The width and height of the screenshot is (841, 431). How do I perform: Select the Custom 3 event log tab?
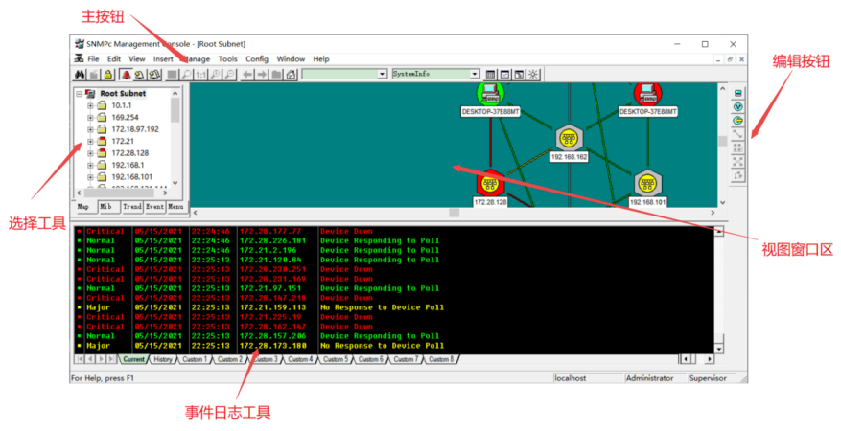[266, 359]
